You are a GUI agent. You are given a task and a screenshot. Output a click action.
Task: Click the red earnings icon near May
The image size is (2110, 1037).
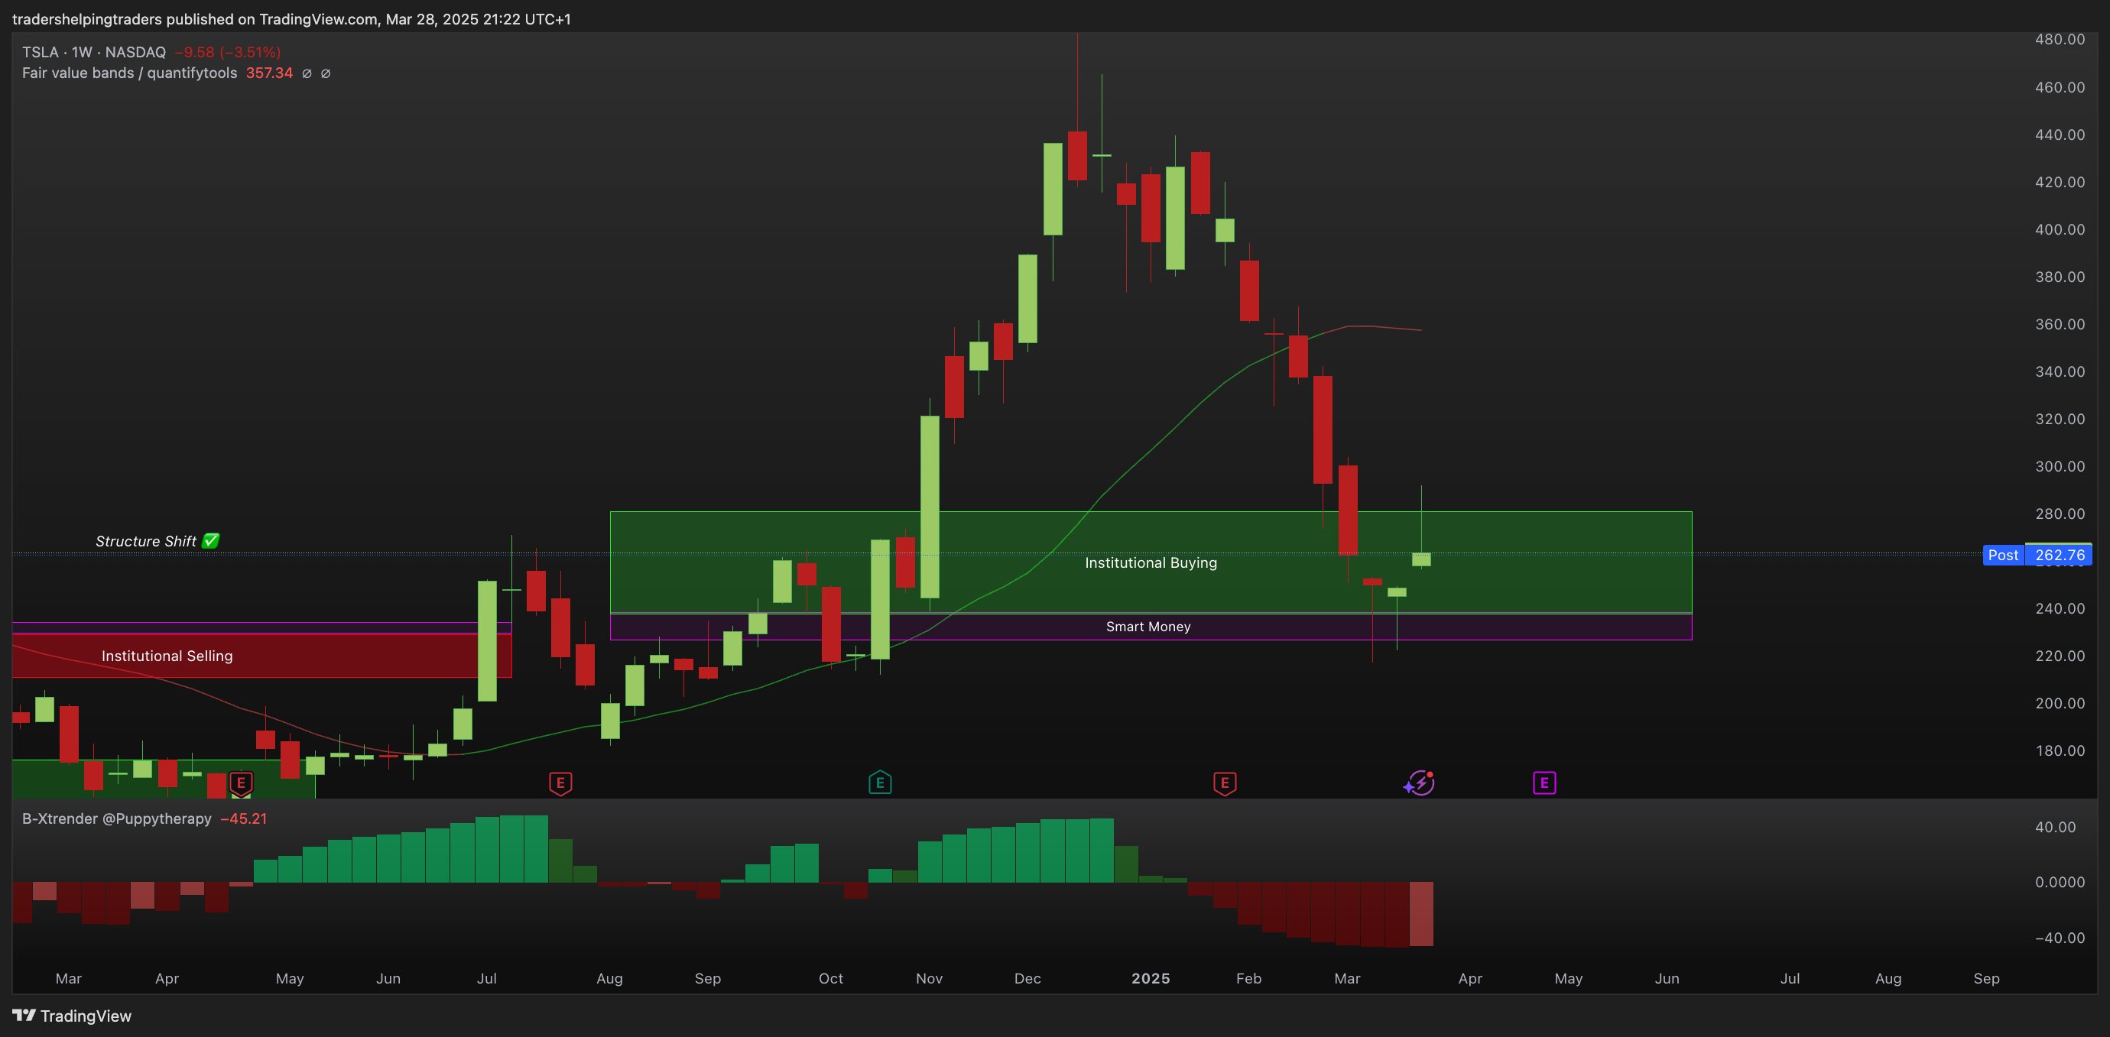(x=241, y=783)
